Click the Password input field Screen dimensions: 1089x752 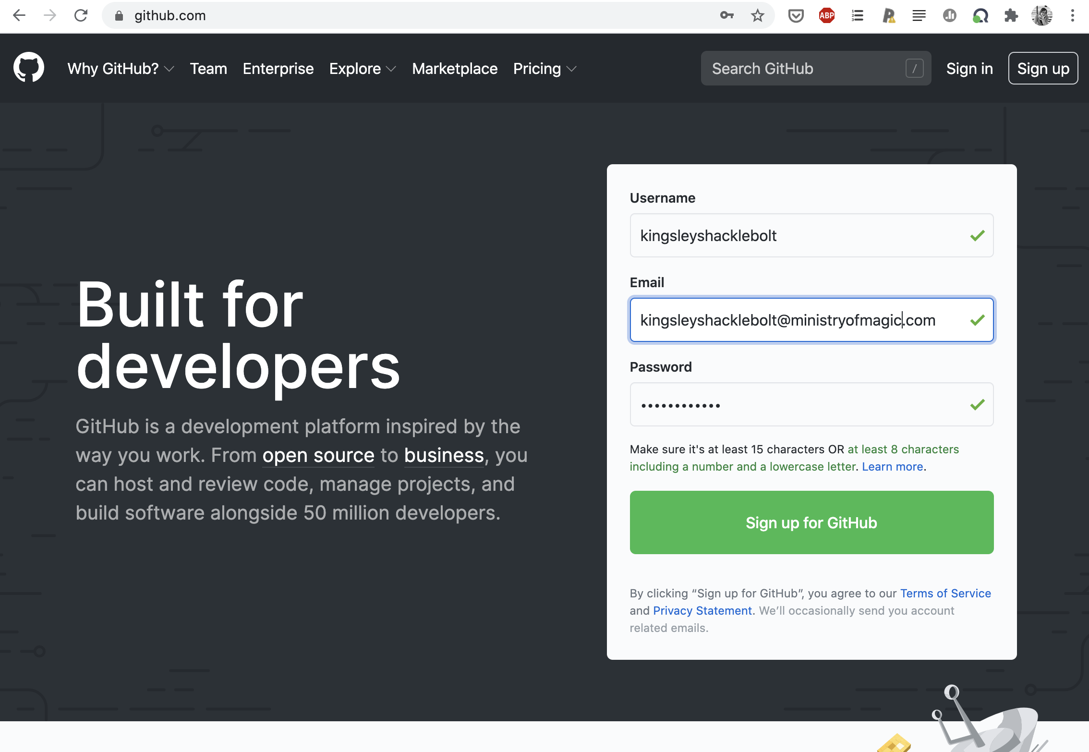click(811, 404)
